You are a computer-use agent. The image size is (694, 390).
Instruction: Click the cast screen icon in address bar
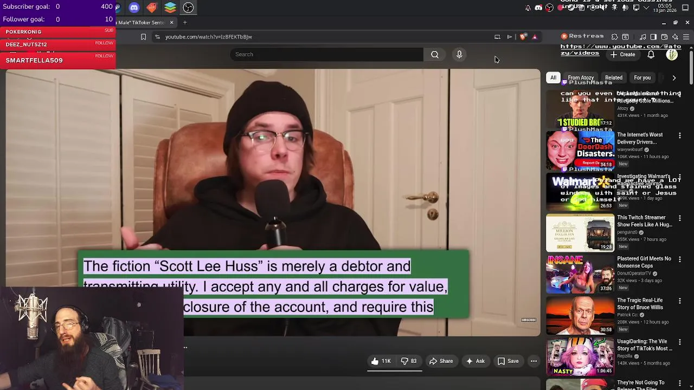(x=497, y=37)
